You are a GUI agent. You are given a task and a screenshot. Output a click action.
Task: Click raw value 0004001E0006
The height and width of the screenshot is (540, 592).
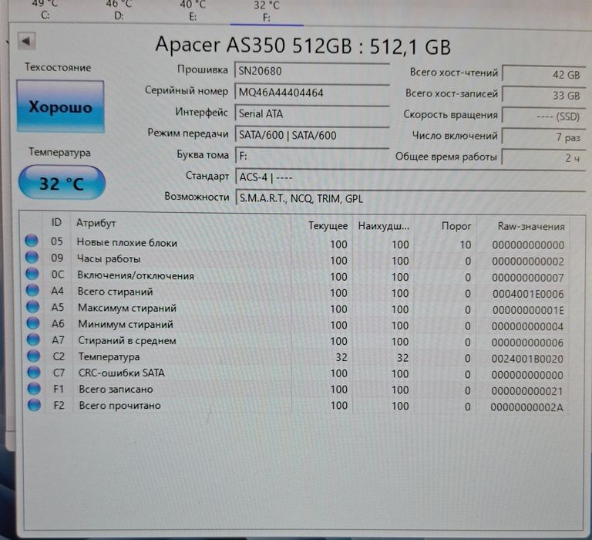pyautogui.click(x=528, y=294)
